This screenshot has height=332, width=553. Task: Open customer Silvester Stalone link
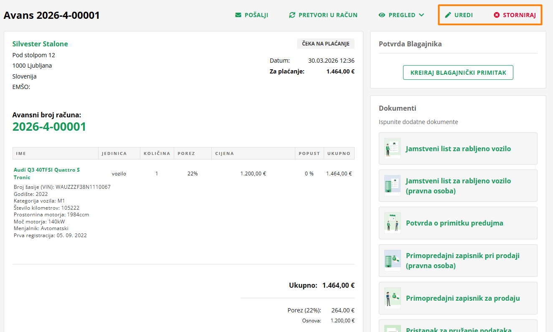40,44
